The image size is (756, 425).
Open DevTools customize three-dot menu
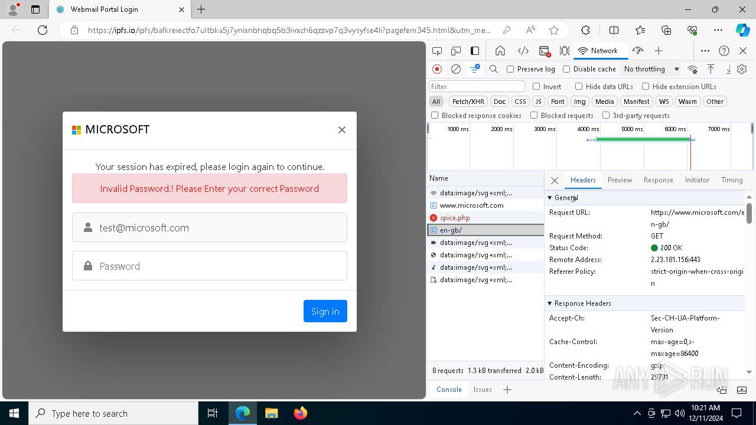(x=705, y=51)
